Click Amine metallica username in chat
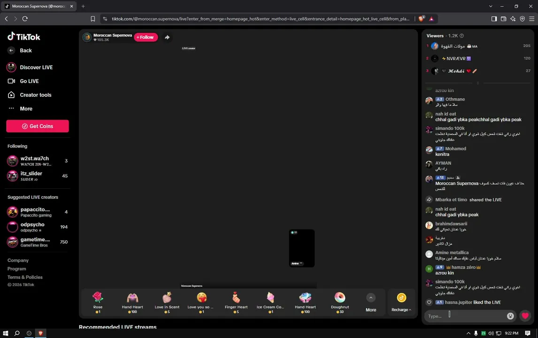The height and width of the screenshot is (338, 538). point(452,253)
